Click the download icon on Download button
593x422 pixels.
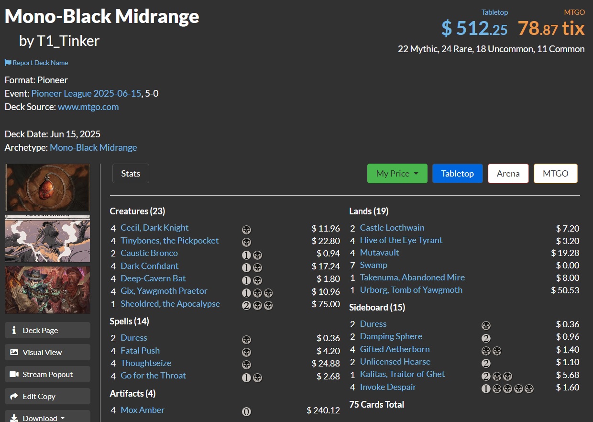click(x=14, y=418)
